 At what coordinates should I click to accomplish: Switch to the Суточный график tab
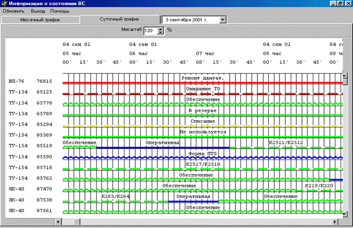(x=119, y=19)
